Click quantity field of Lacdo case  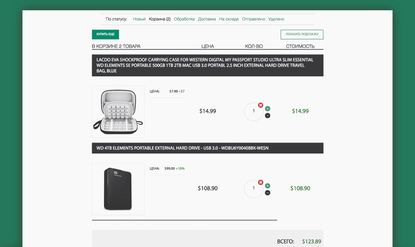(254, 111)
